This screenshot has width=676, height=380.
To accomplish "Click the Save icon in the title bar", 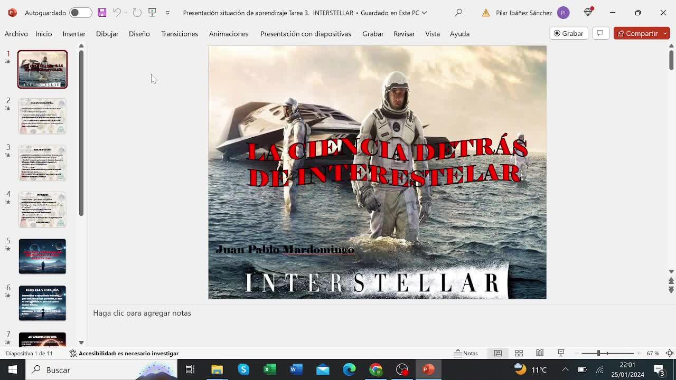I will click(102, 13).
